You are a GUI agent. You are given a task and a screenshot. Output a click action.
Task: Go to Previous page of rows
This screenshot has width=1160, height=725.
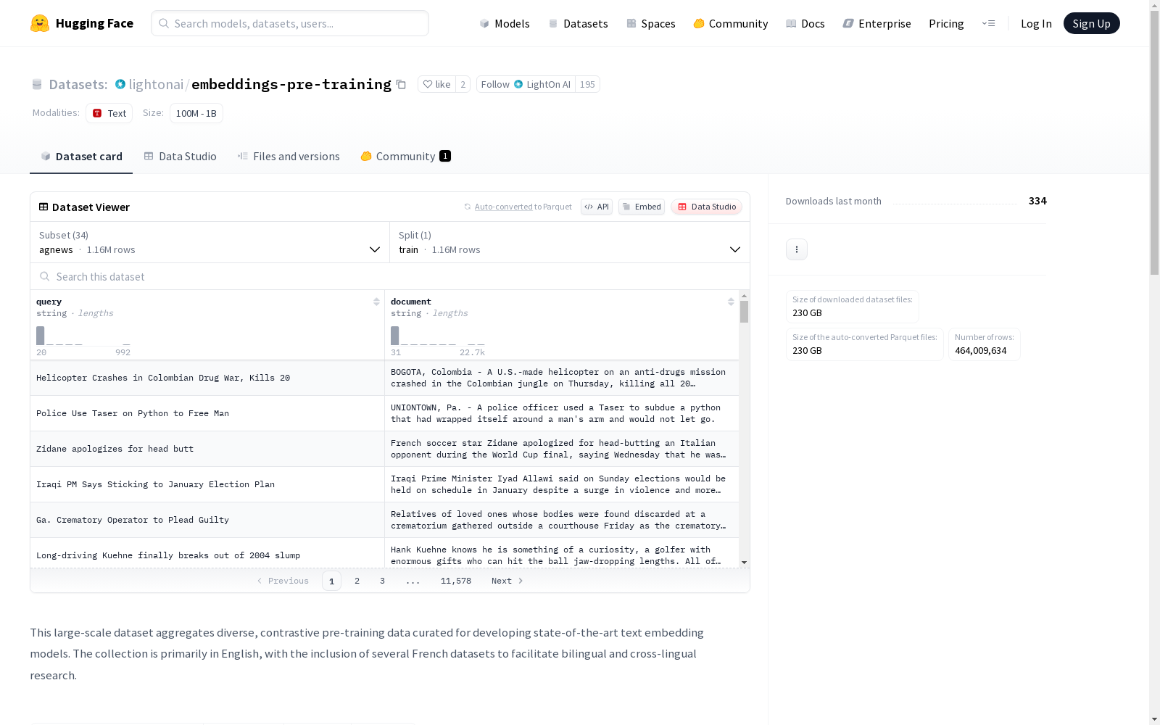pyautogui.click(x=283, y=581)
